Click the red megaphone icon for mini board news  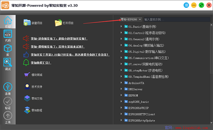(26, 38)
